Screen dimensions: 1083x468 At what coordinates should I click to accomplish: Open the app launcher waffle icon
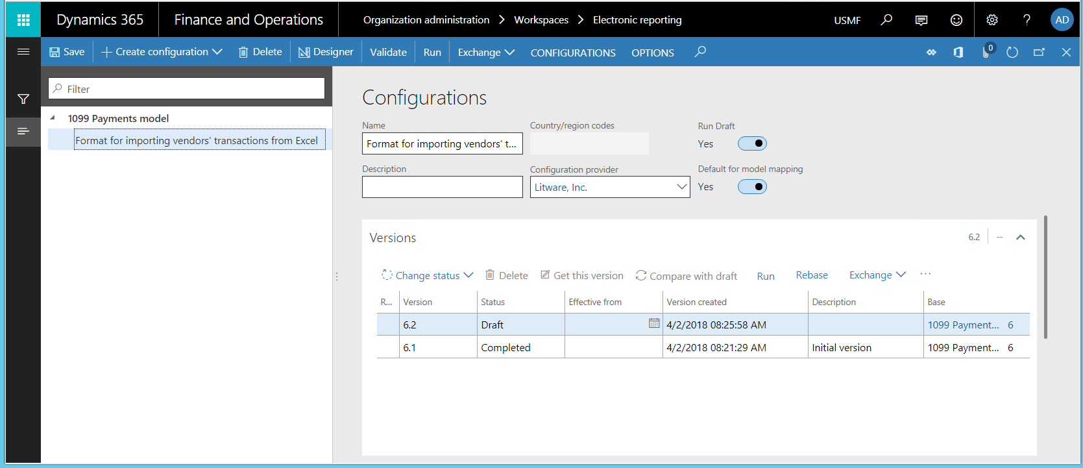23,20
